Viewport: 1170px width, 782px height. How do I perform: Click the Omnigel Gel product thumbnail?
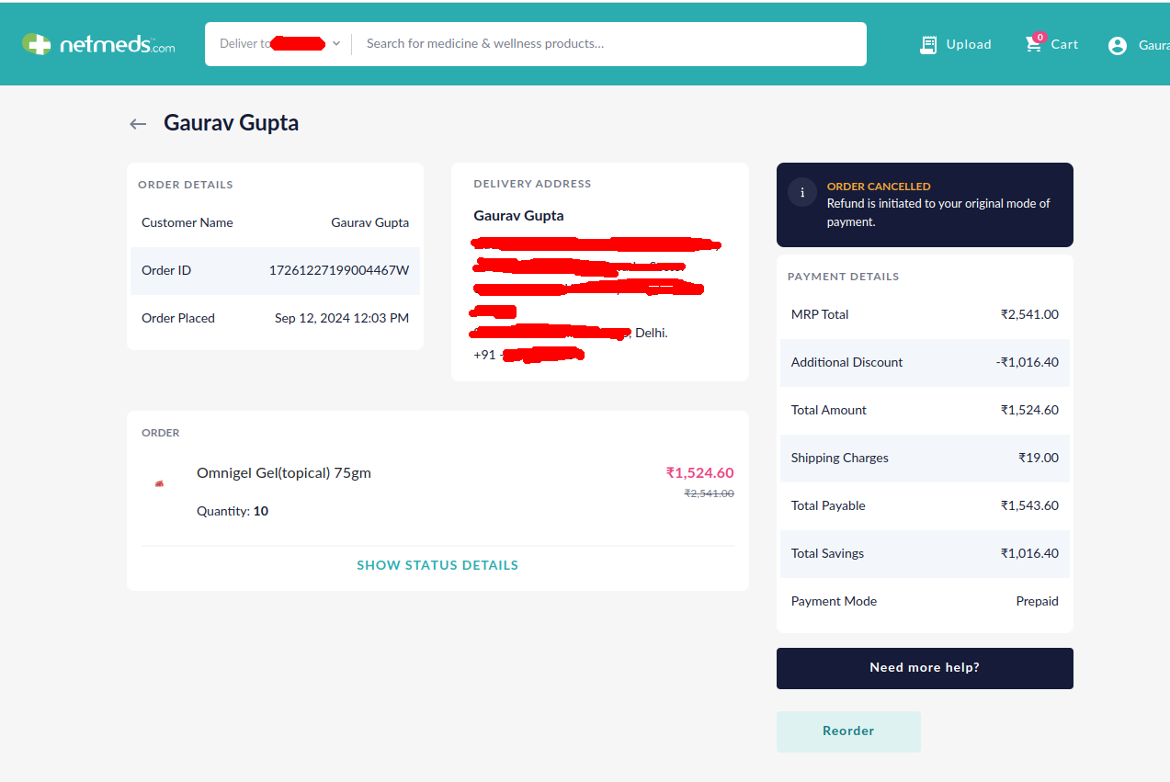pos(159,483)
